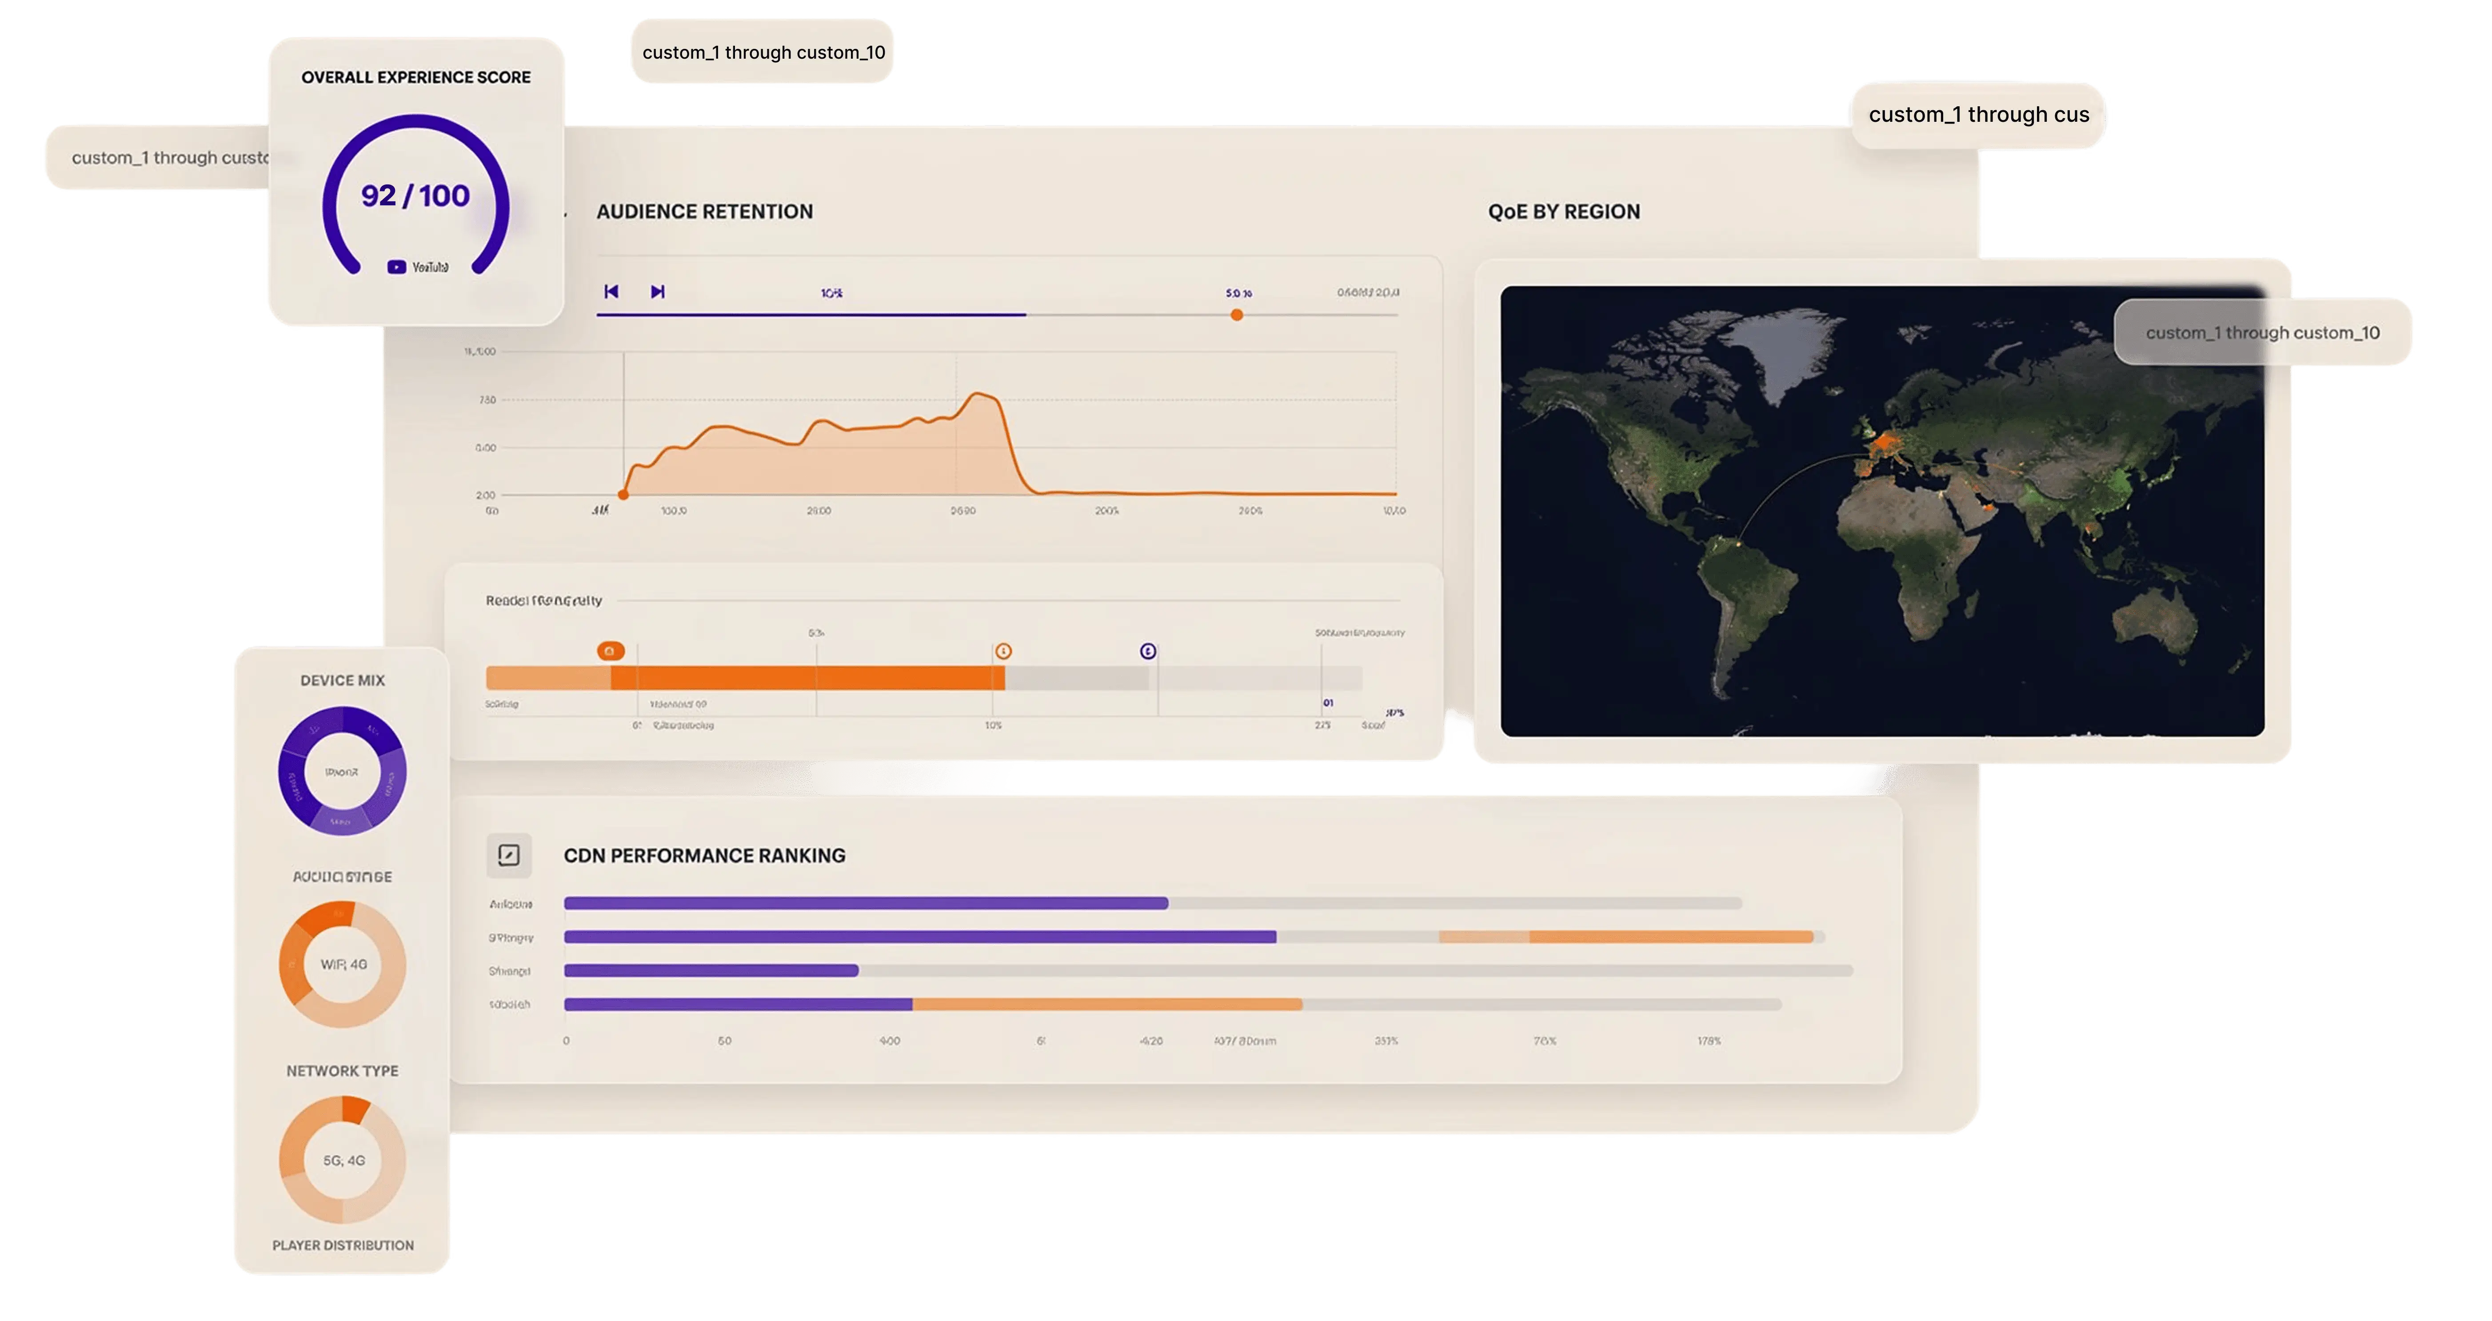This screenshot has height=1321, width=2492.
Task: Open the edit icon beside CDN Performance Ranking
Action: [509, 855]
